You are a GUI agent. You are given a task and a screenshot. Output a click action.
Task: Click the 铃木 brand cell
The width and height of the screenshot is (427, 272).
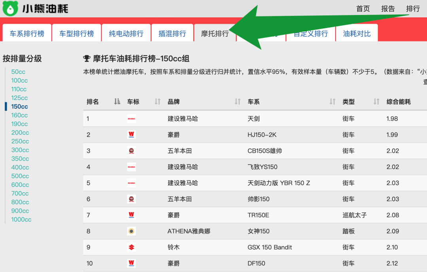[174, 247]
